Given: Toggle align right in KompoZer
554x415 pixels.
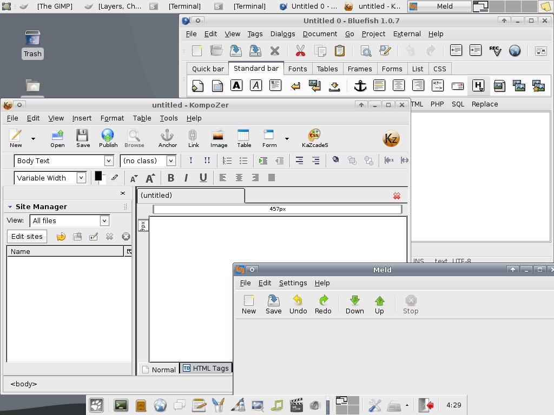Looking at the screenshot, I should click(x=255, y=177).
